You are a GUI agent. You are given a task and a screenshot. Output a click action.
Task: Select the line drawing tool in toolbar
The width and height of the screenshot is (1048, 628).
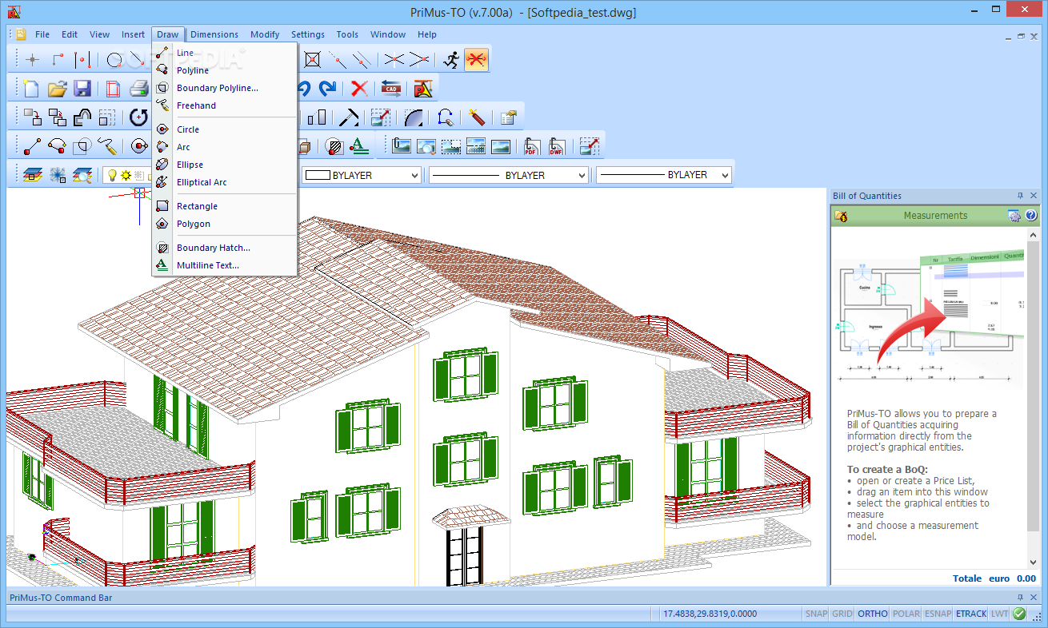click(x=32, y=146)
